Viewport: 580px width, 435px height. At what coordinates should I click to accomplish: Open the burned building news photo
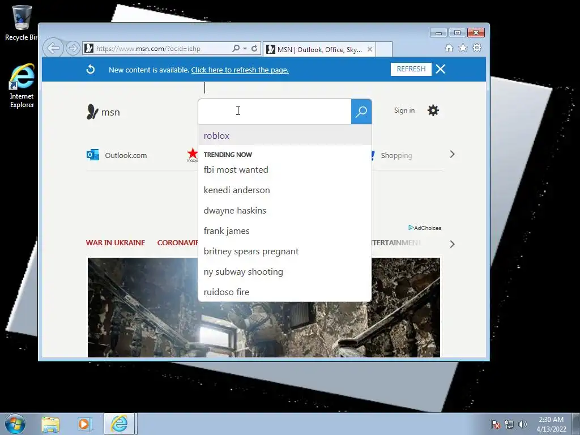[264, 308]
